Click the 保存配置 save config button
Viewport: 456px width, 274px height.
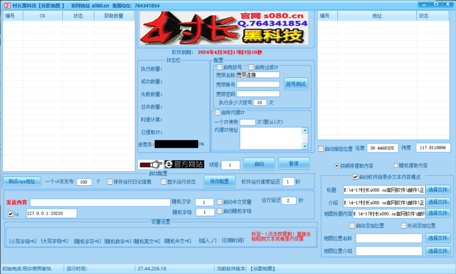click(x=220, y=182)
